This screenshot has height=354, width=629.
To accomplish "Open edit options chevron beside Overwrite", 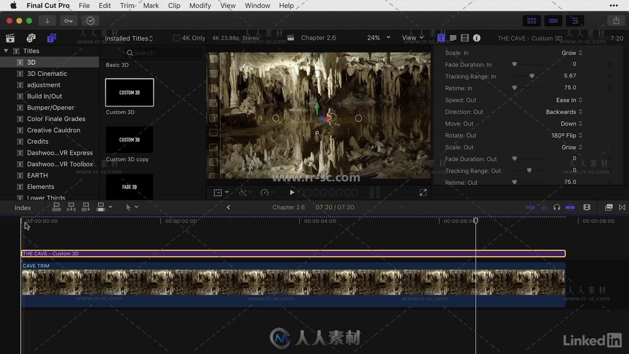I will [110, 207].
